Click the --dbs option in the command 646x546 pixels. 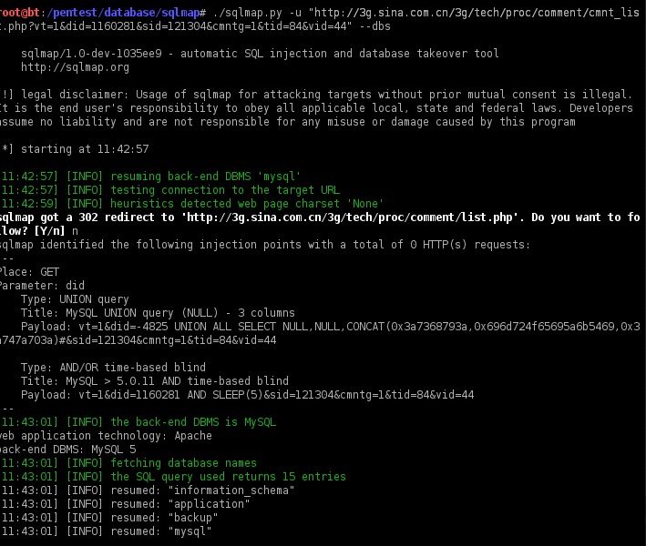click(x=374, y=26)
